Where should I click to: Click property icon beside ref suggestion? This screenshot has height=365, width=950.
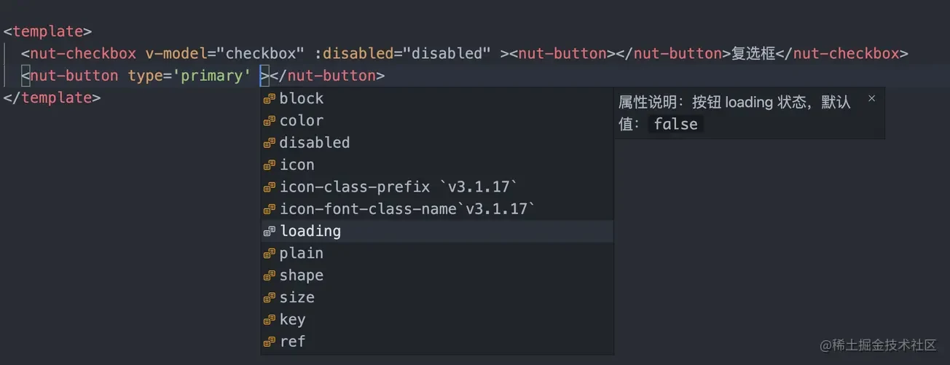coord(270,342)
